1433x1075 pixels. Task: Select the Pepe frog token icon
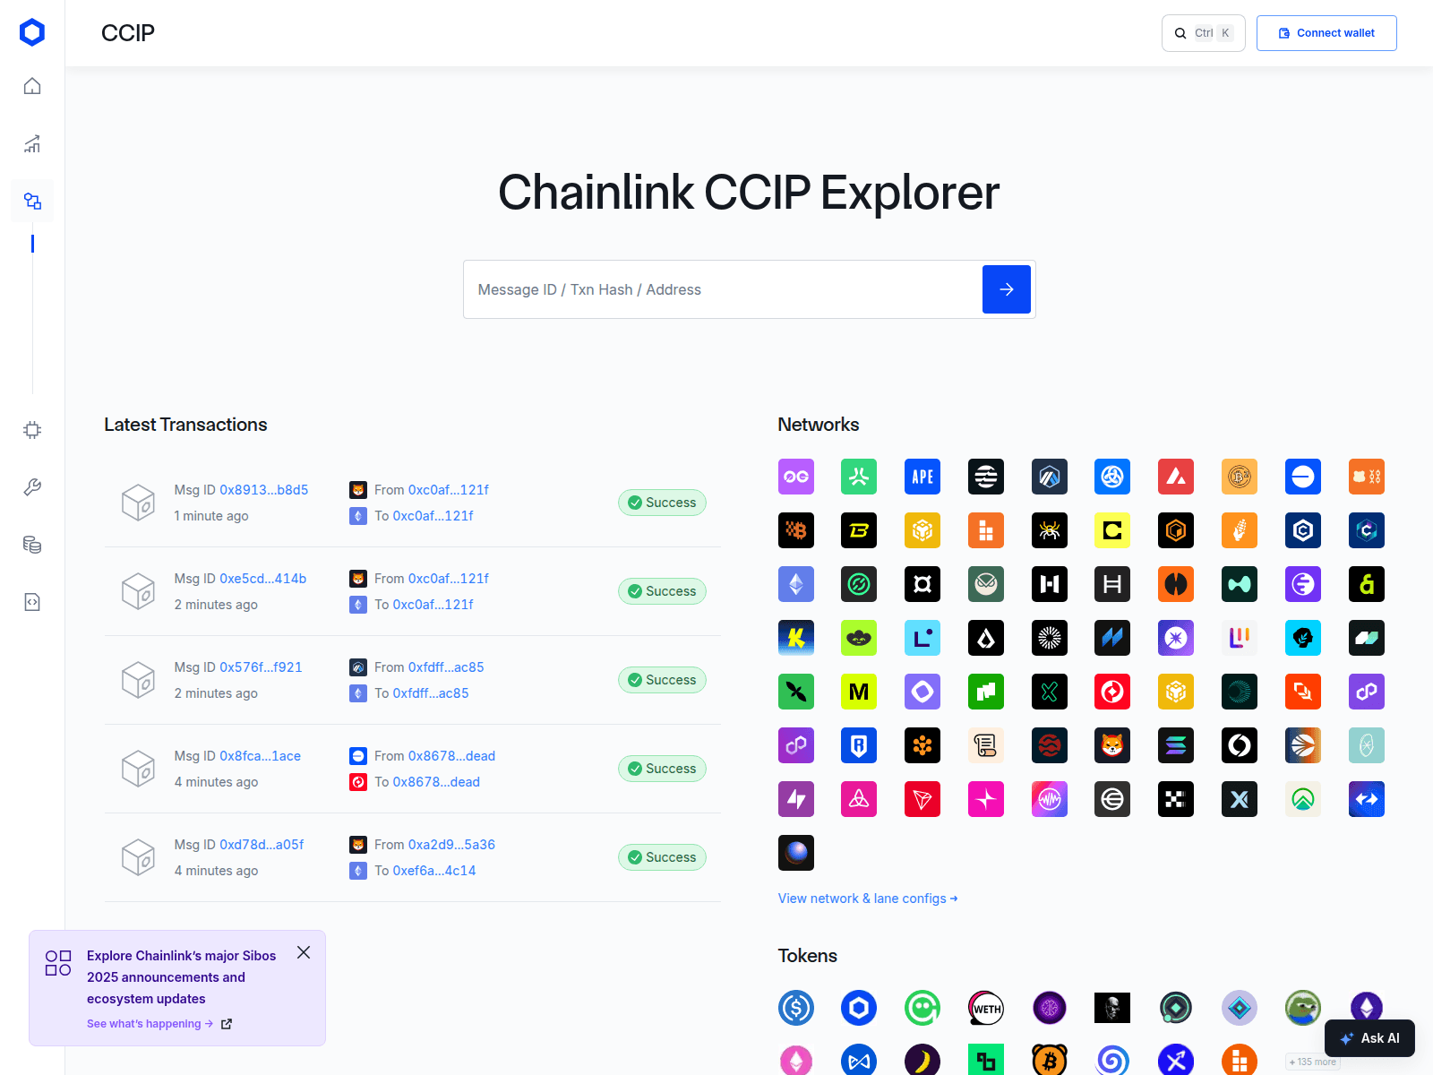point(1303,1008)
